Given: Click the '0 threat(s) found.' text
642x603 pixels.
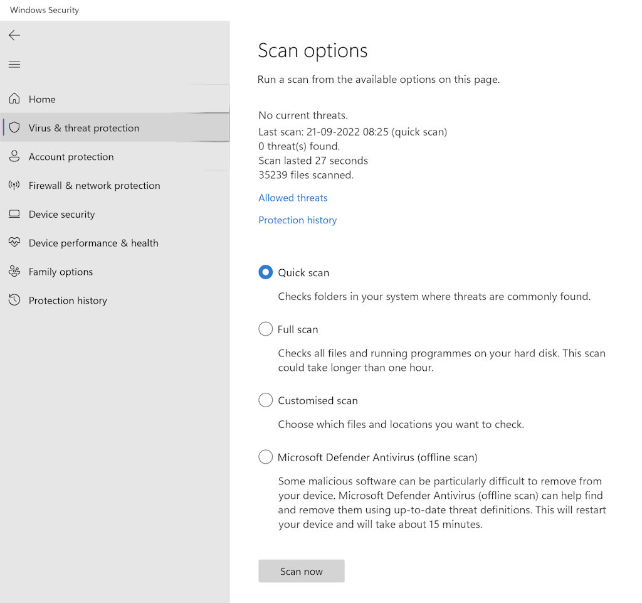Looking at the screenshot, I should (x=299, y=146).
